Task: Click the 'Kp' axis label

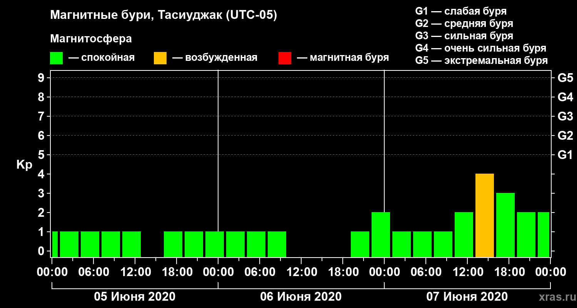Action: click(24, 165)
